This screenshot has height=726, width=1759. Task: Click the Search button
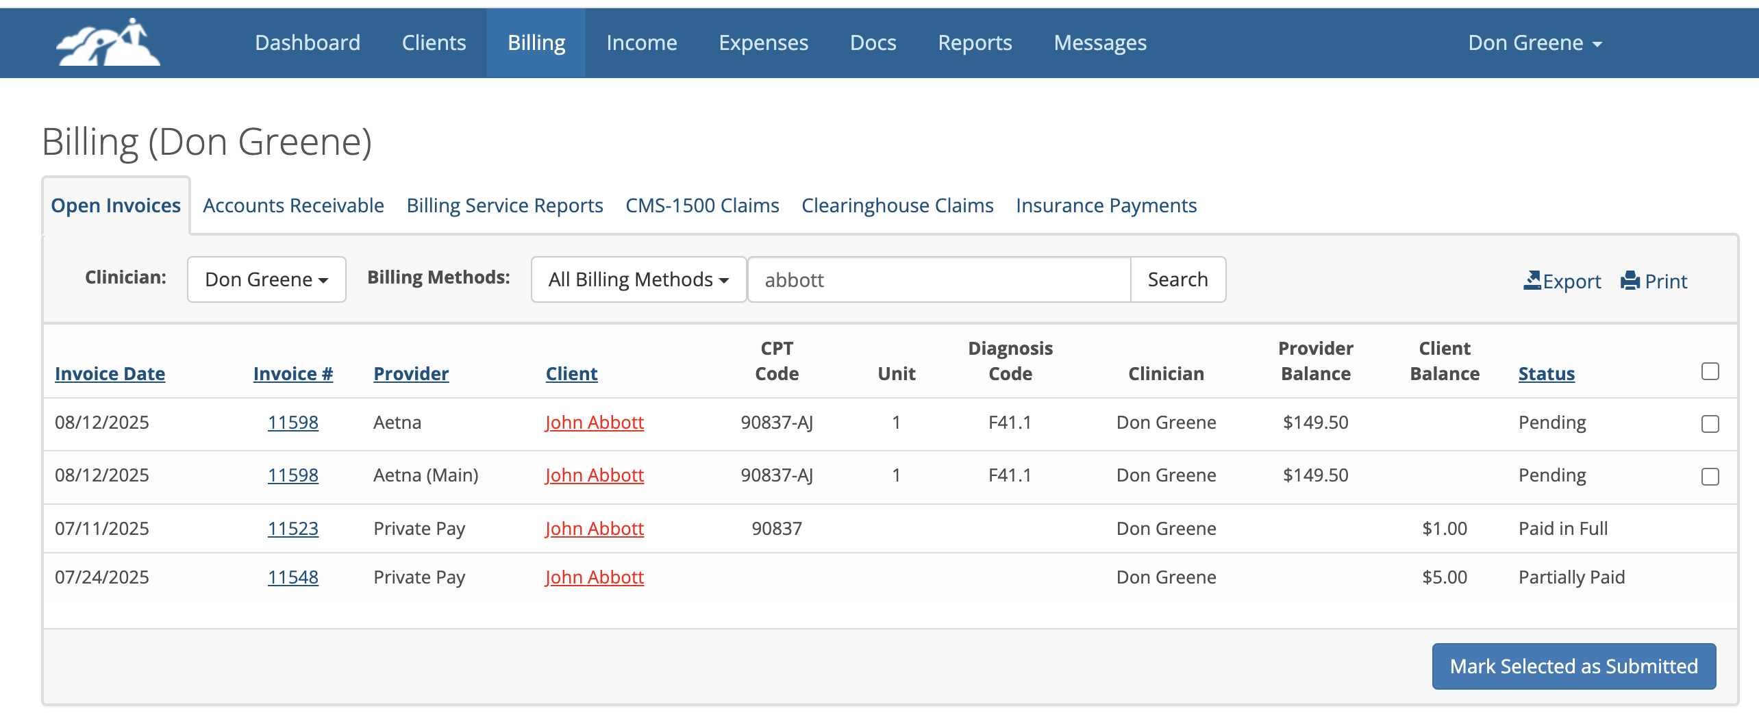tap(1178, 279)
